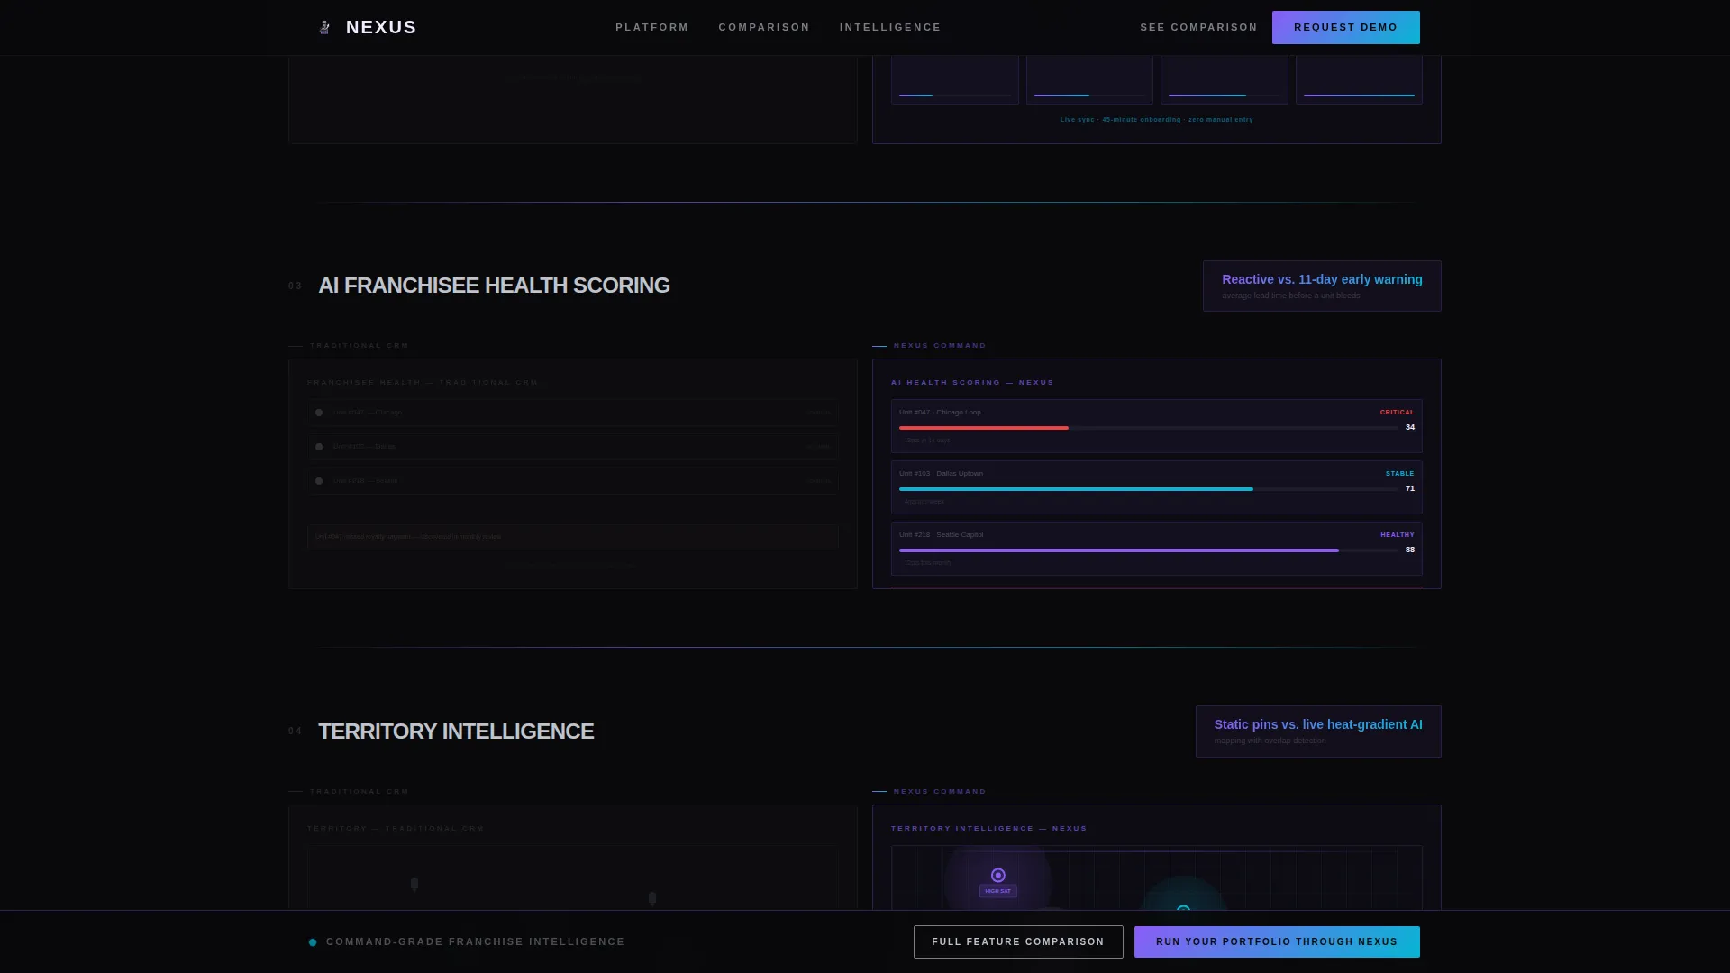1730x973 pixels.
Task: Click the right pin on traditional territory map
Action: tap(652, 898)
